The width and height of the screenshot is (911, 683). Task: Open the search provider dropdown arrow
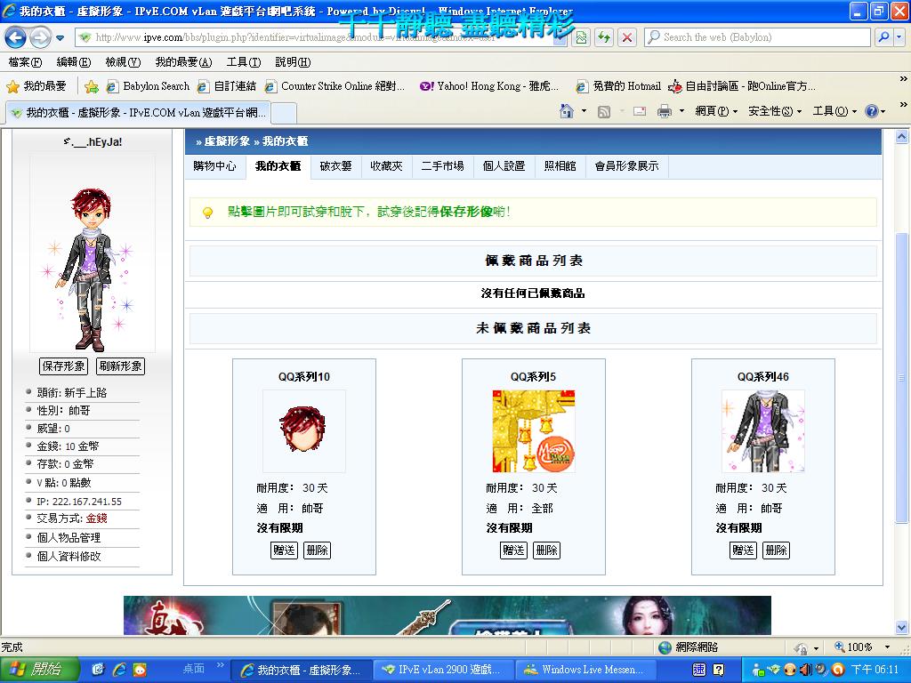point(899,37)
